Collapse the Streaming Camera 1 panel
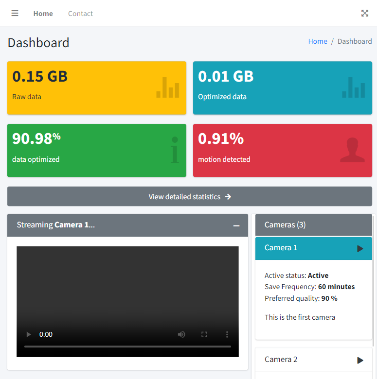The height and width of the screenshot is (379, 377). [x=236, y=225]
